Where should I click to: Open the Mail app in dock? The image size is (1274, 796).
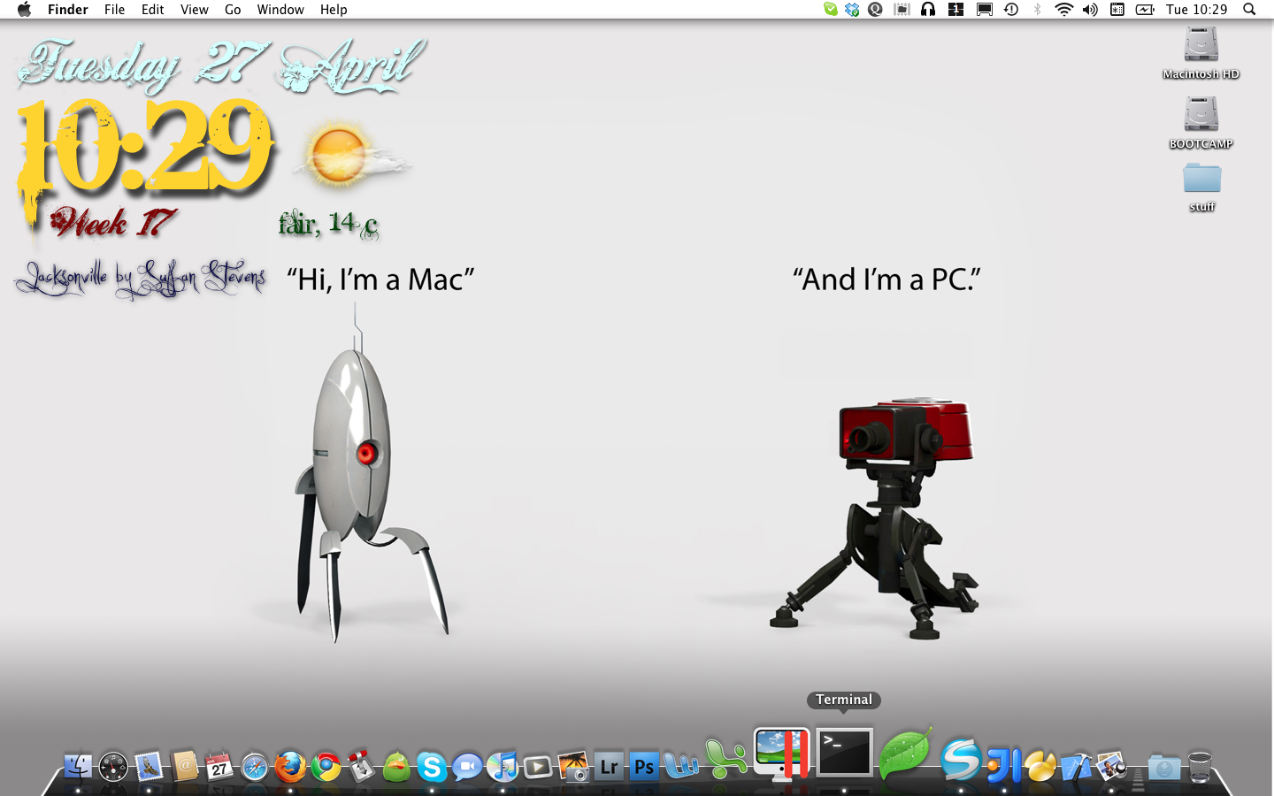pos(149,766)
